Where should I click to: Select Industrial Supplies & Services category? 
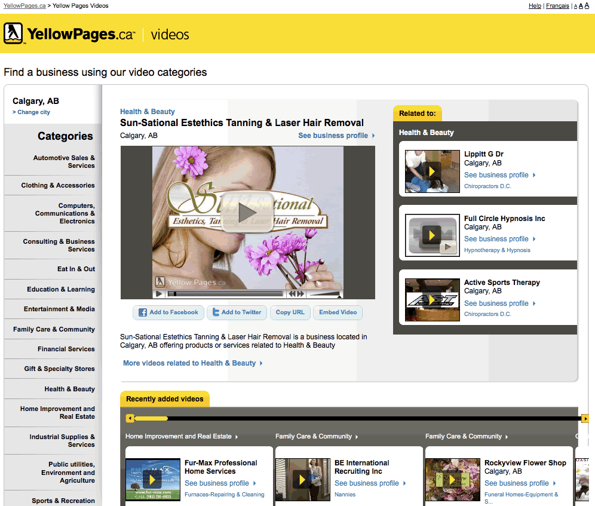coord(62,441)
